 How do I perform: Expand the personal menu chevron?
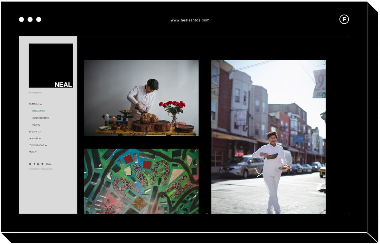coord(40,139)
